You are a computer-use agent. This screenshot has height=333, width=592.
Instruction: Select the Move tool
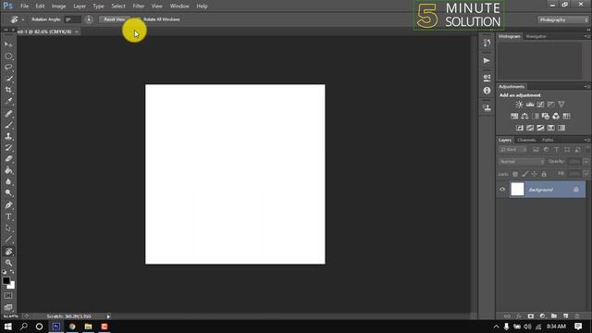click(x=8, y=44)
